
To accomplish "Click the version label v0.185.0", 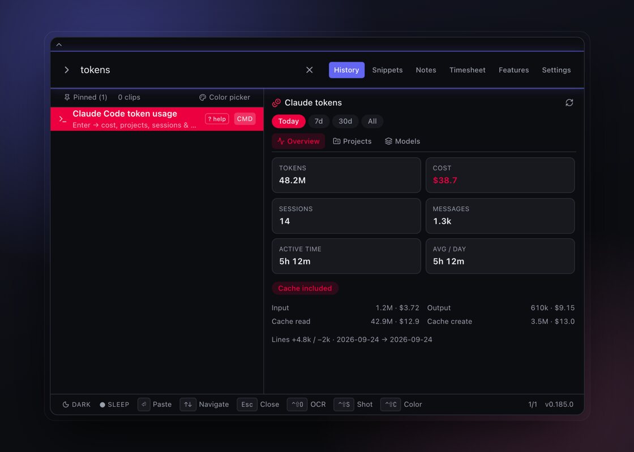I will tap(559, 405).
